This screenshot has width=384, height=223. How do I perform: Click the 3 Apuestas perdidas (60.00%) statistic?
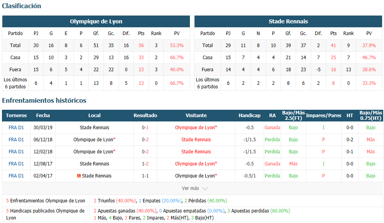(259, 211)
